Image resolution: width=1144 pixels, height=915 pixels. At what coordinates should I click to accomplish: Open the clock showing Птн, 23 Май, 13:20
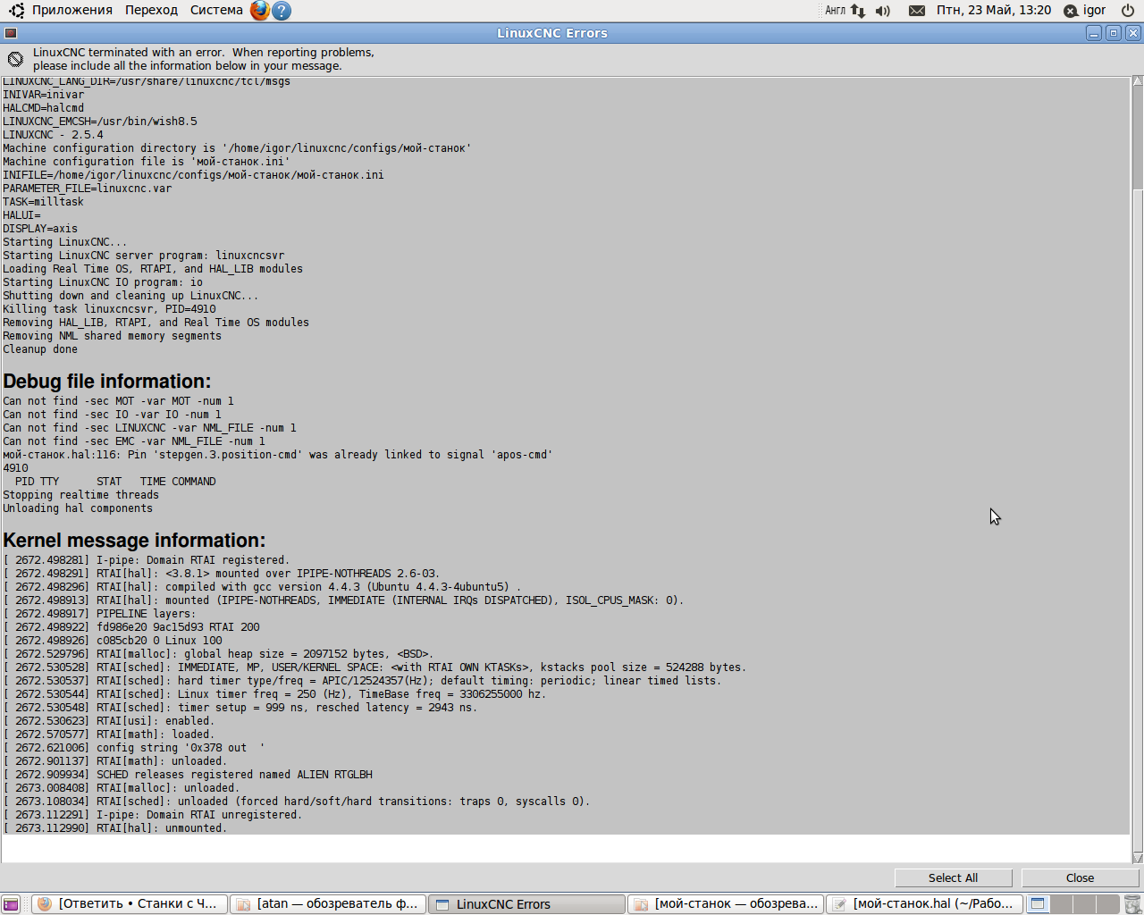tap(994, 10)
